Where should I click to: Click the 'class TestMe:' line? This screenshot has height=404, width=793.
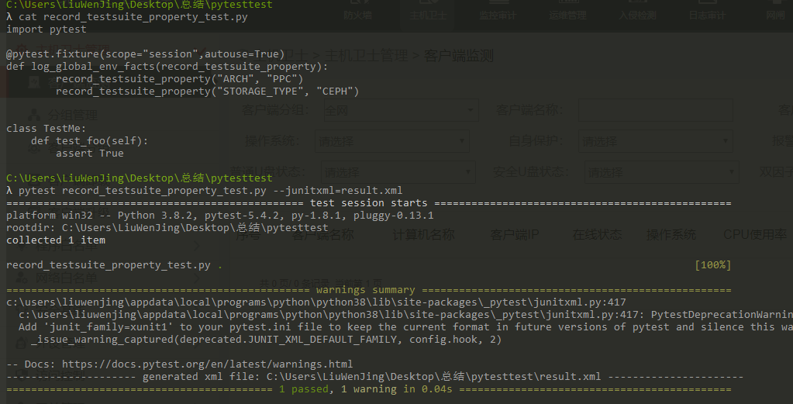point(47,129)
